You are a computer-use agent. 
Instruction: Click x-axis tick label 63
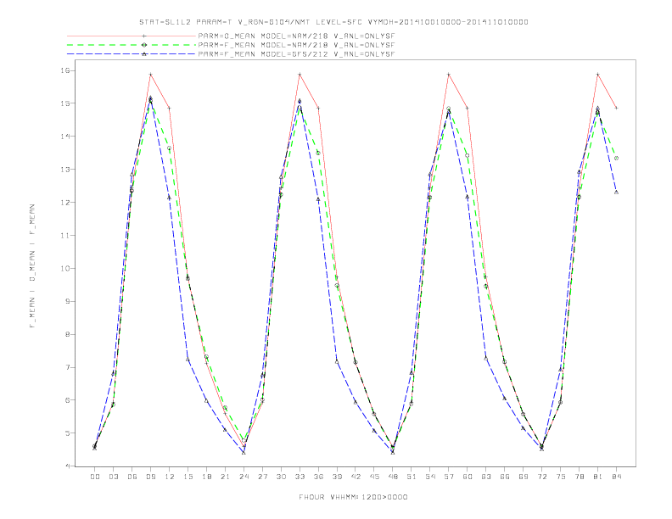click(486, 477)
